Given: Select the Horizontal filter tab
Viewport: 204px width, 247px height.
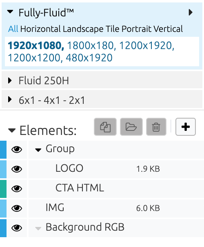Looking at the screenshot, I should 41,29.
